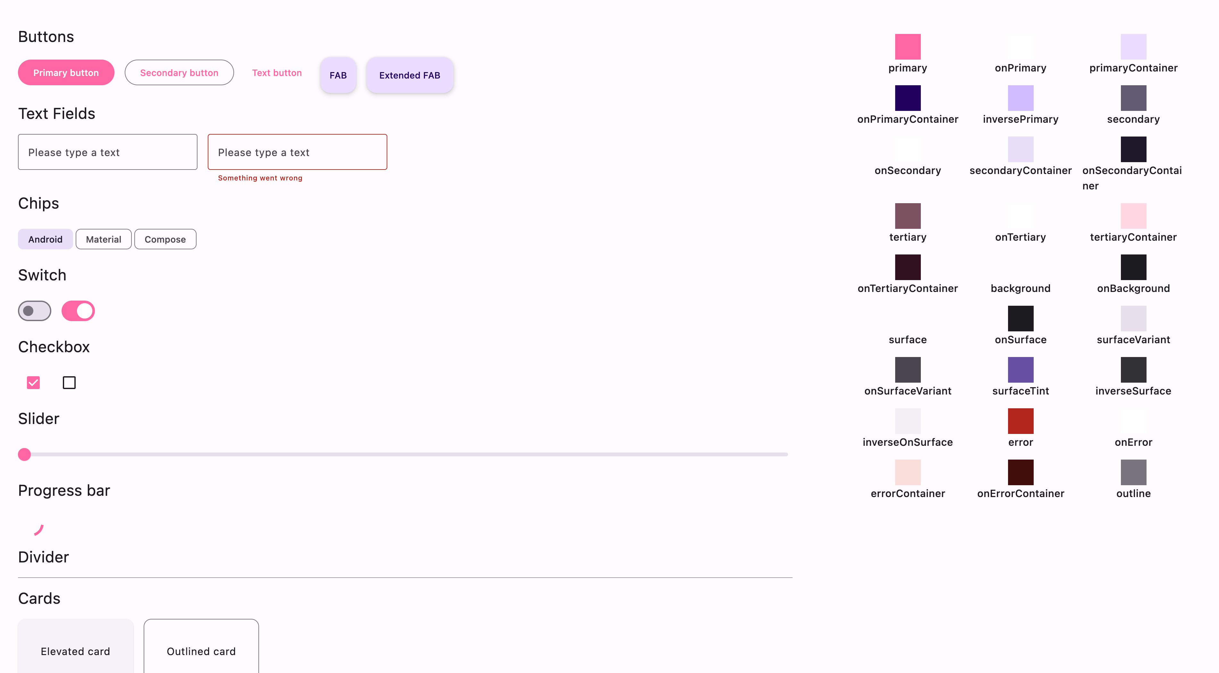
Task: Focus the first text field
Action: (x=107, y=152)
